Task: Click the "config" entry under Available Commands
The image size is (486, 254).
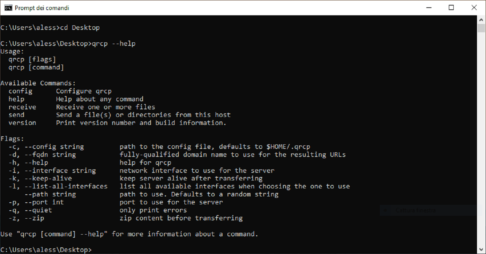Action: pyautogui.click(x=20, y=91)
